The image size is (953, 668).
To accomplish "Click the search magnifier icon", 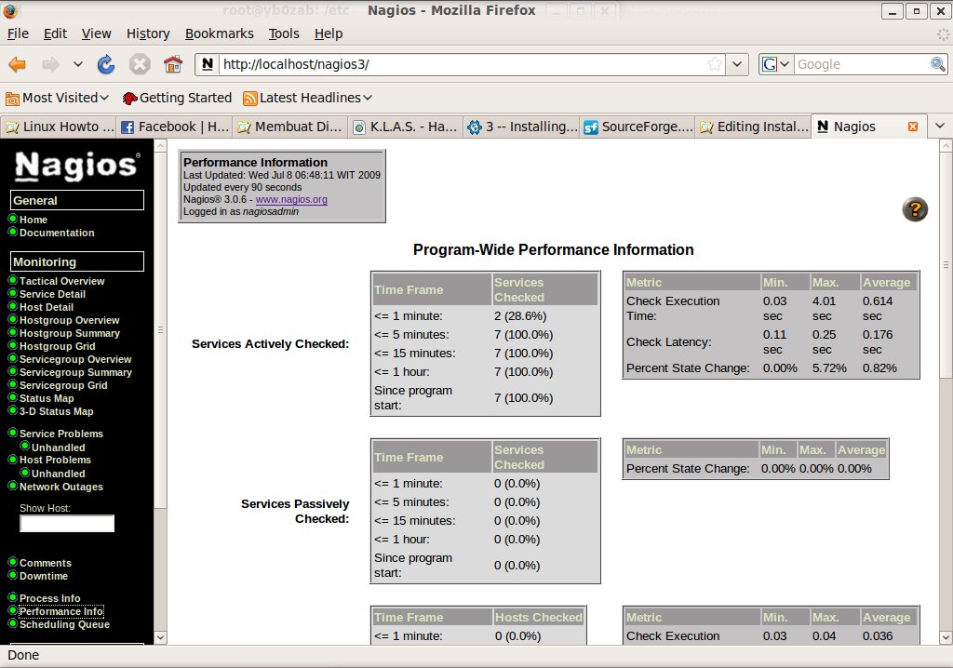I will coord(938,64).
